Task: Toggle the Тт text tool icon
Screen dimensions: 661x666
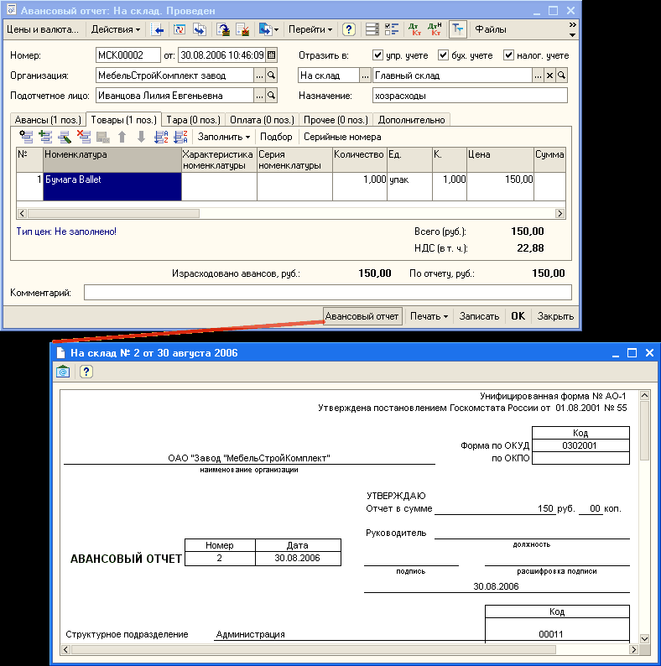Action: (458, 29)
